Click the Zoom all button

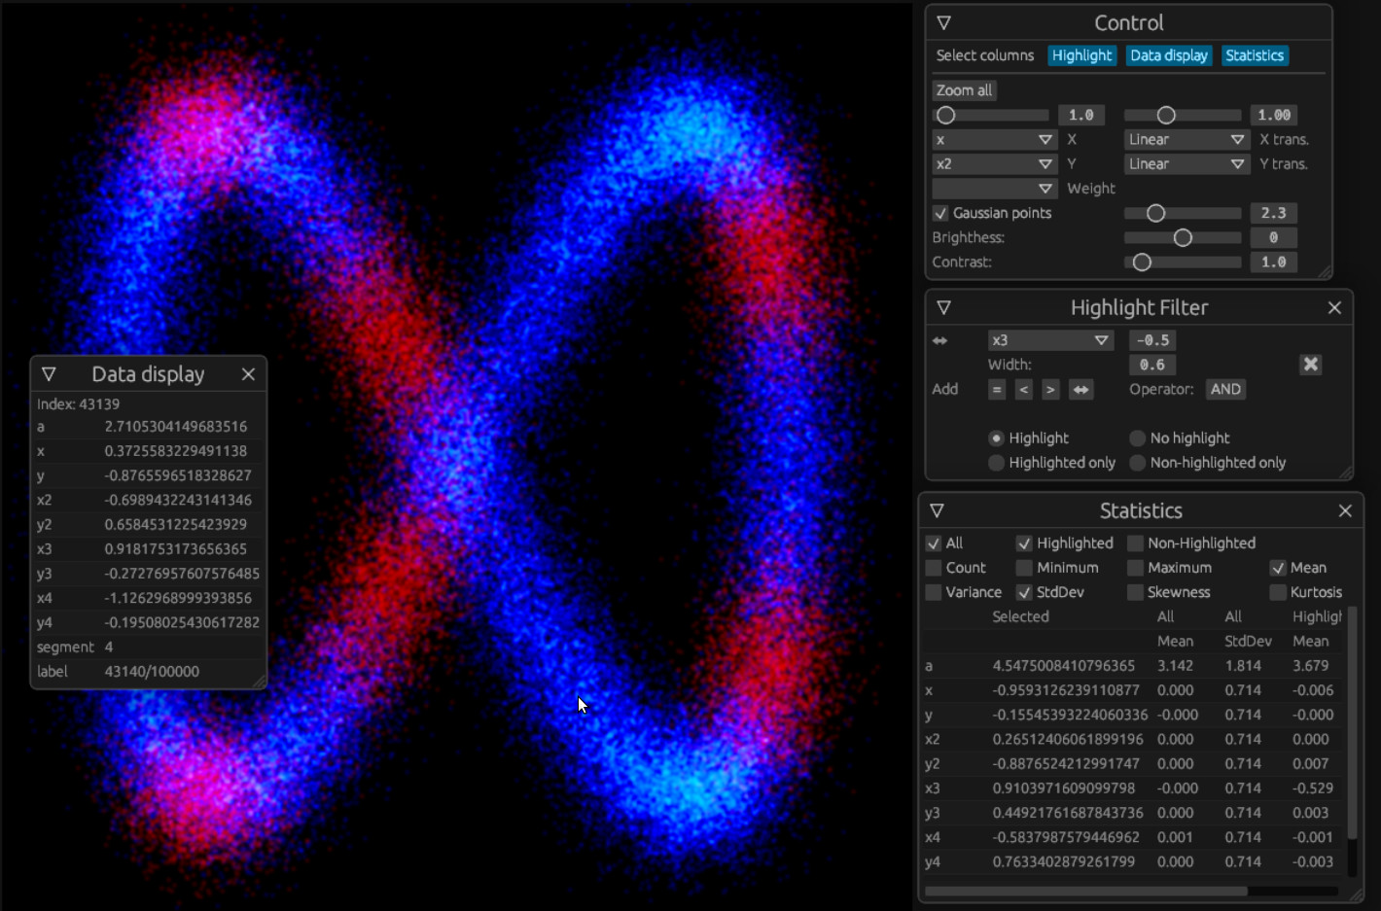963,89
